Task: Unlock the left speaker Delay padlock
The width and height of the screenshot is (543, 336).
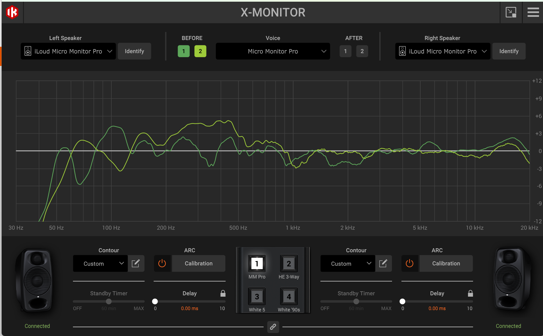Action: coord(223,293)
